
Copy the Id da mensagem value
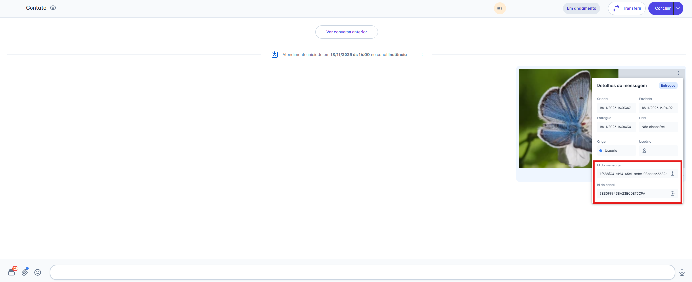(x=673, y=174)
